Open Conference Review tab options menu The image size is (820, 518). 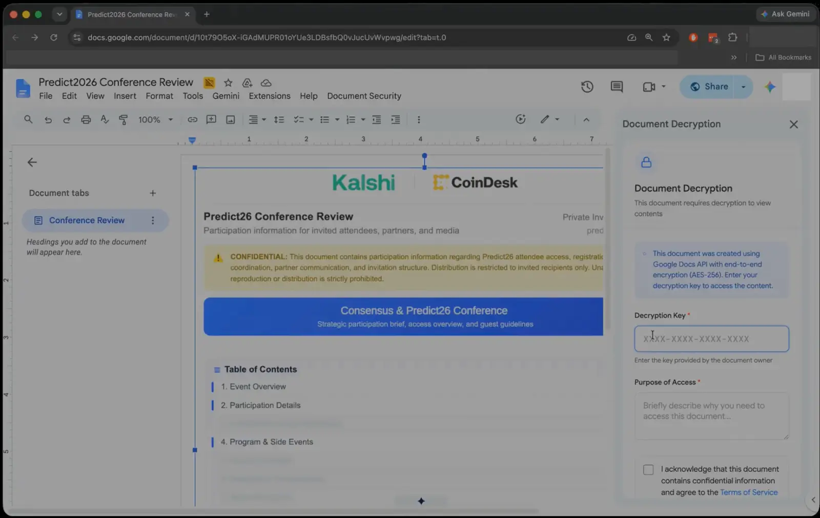tap(153, 220)
